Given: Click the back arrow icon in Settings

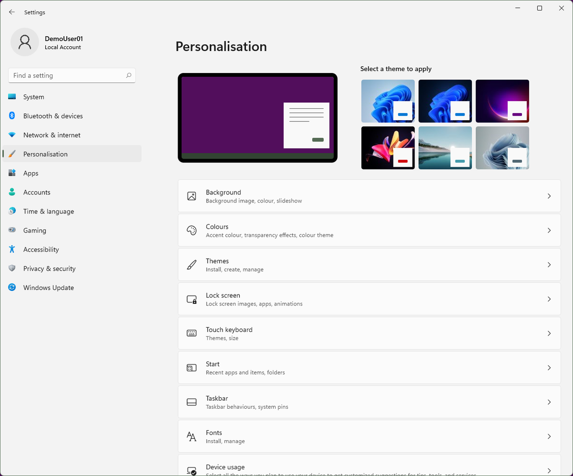Looking at the screenshot, I should pyautogui.click(x=12, y=12).
